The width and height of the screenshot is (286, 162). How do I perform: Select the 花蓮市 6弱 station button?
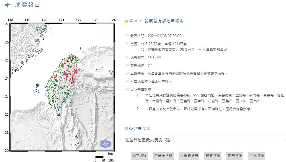click(x=163, y=156)
